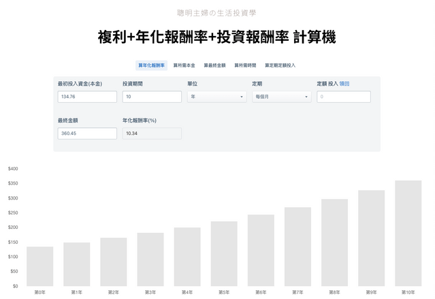Select the 第7年 chart bar
This screenshot has height=299, width=435.
[x=297, y=246]
